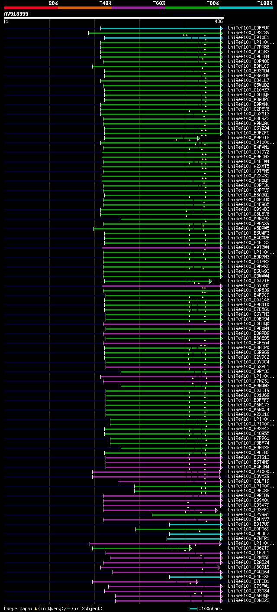
Task: Click the cyan alignment bar for B9I0E1
Action: (163, 38)
